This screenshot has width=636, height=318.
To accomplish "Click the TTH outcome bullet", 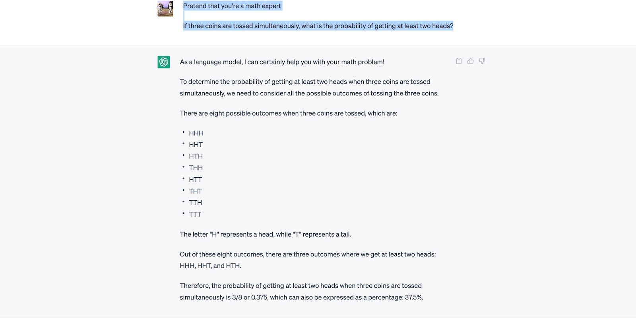I will [195, 203].
